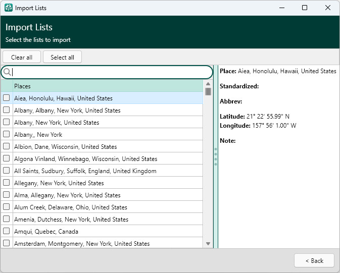Click the Note label in details pane

[228, 141]
